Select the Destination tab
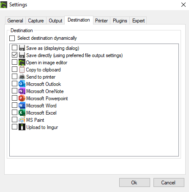Screen dimensions: 189x192 pos(79,20)
